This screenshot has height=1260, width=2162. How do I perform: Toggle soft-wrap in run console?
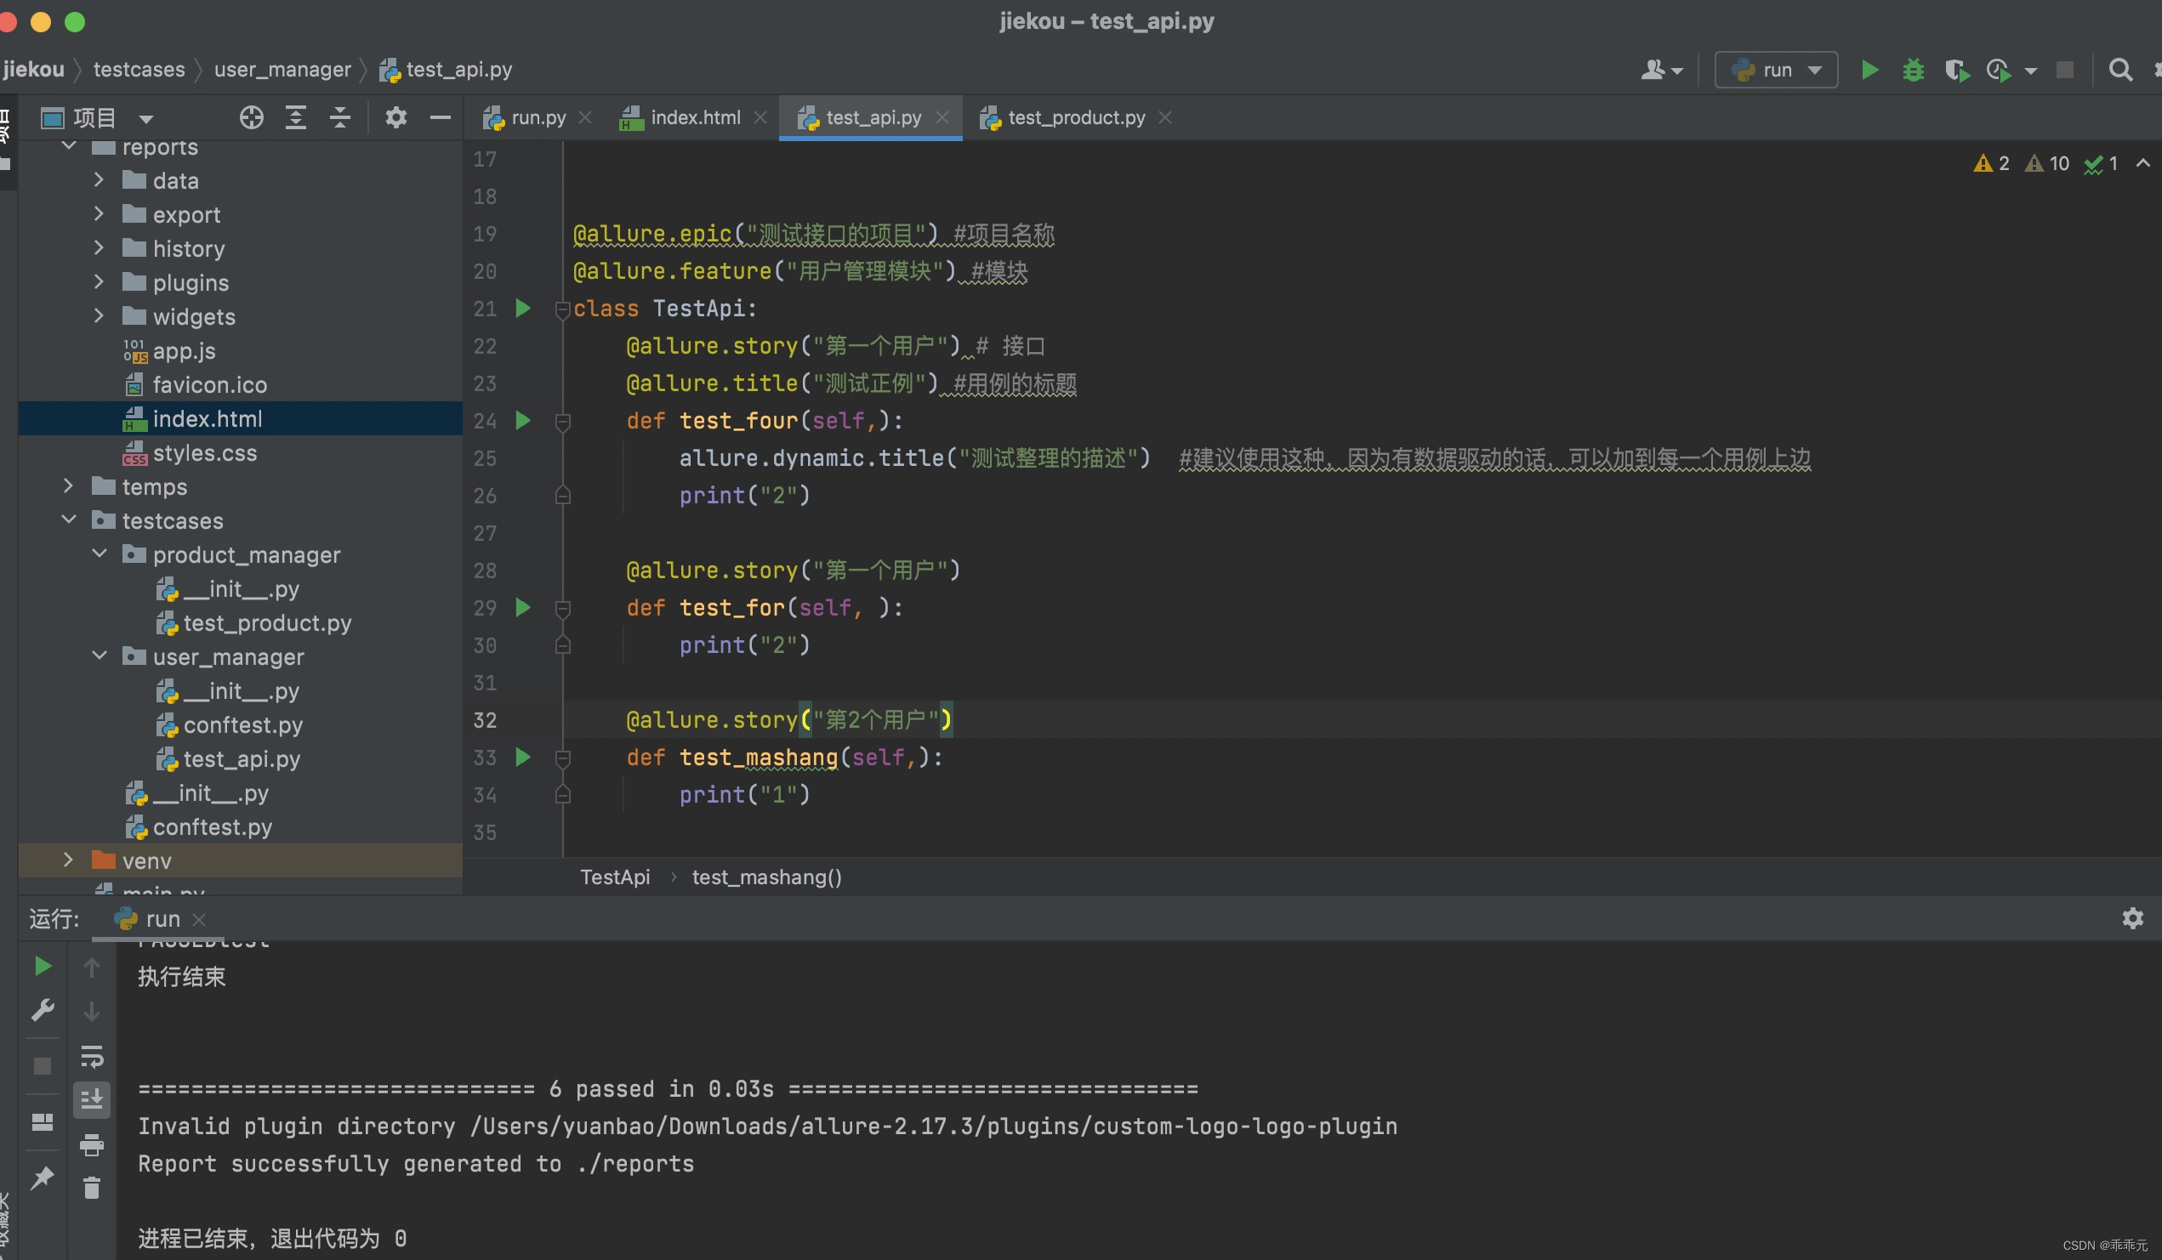92,1057
